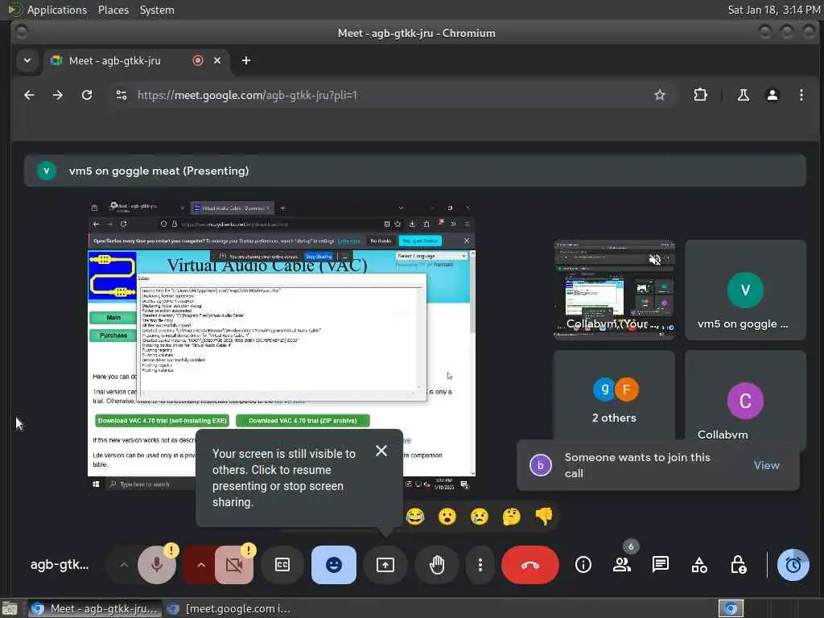Open a new browser tab

(x=246, y=60)
